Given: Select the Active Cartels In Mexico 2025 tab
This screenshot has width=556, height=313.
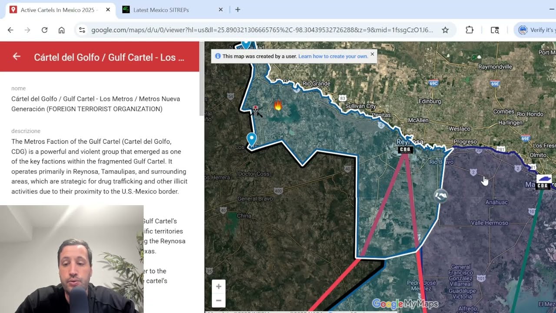Looking at the screenshot, I should (59, 10).
